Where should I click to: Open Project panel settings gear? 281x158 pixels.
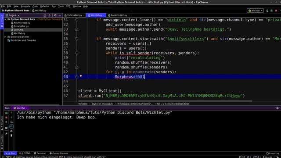55,15
